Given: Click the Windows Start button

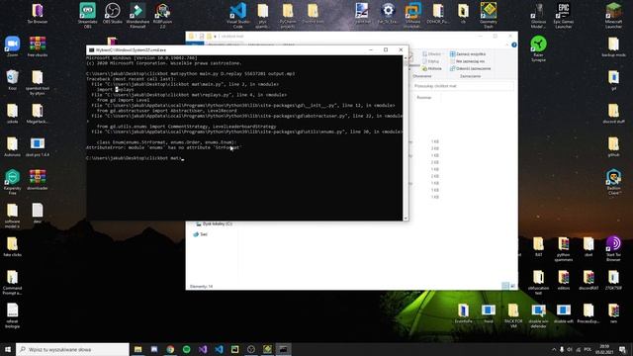Looking at the screenshot, I should point(8,349).
